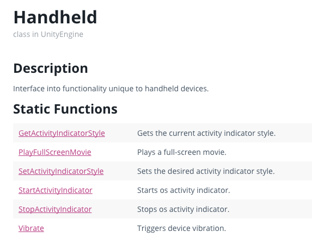
Task: Click the Vibrate function link
Action: [x=31, y=228]
